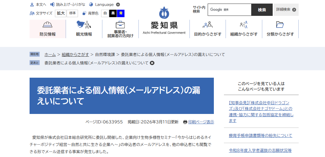Reset text size to 標準
This screenshot has height=157, width=325.
72,13
